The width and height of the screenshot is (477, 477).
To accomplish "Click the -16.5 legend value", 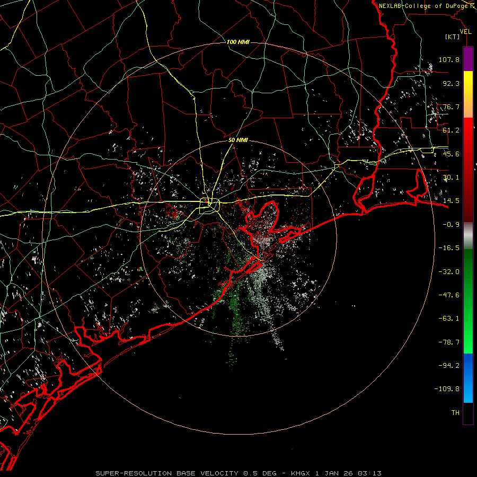I will 449,248.
